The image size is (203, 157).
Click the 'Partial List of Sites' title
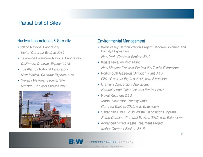click(x=40, y=23)
